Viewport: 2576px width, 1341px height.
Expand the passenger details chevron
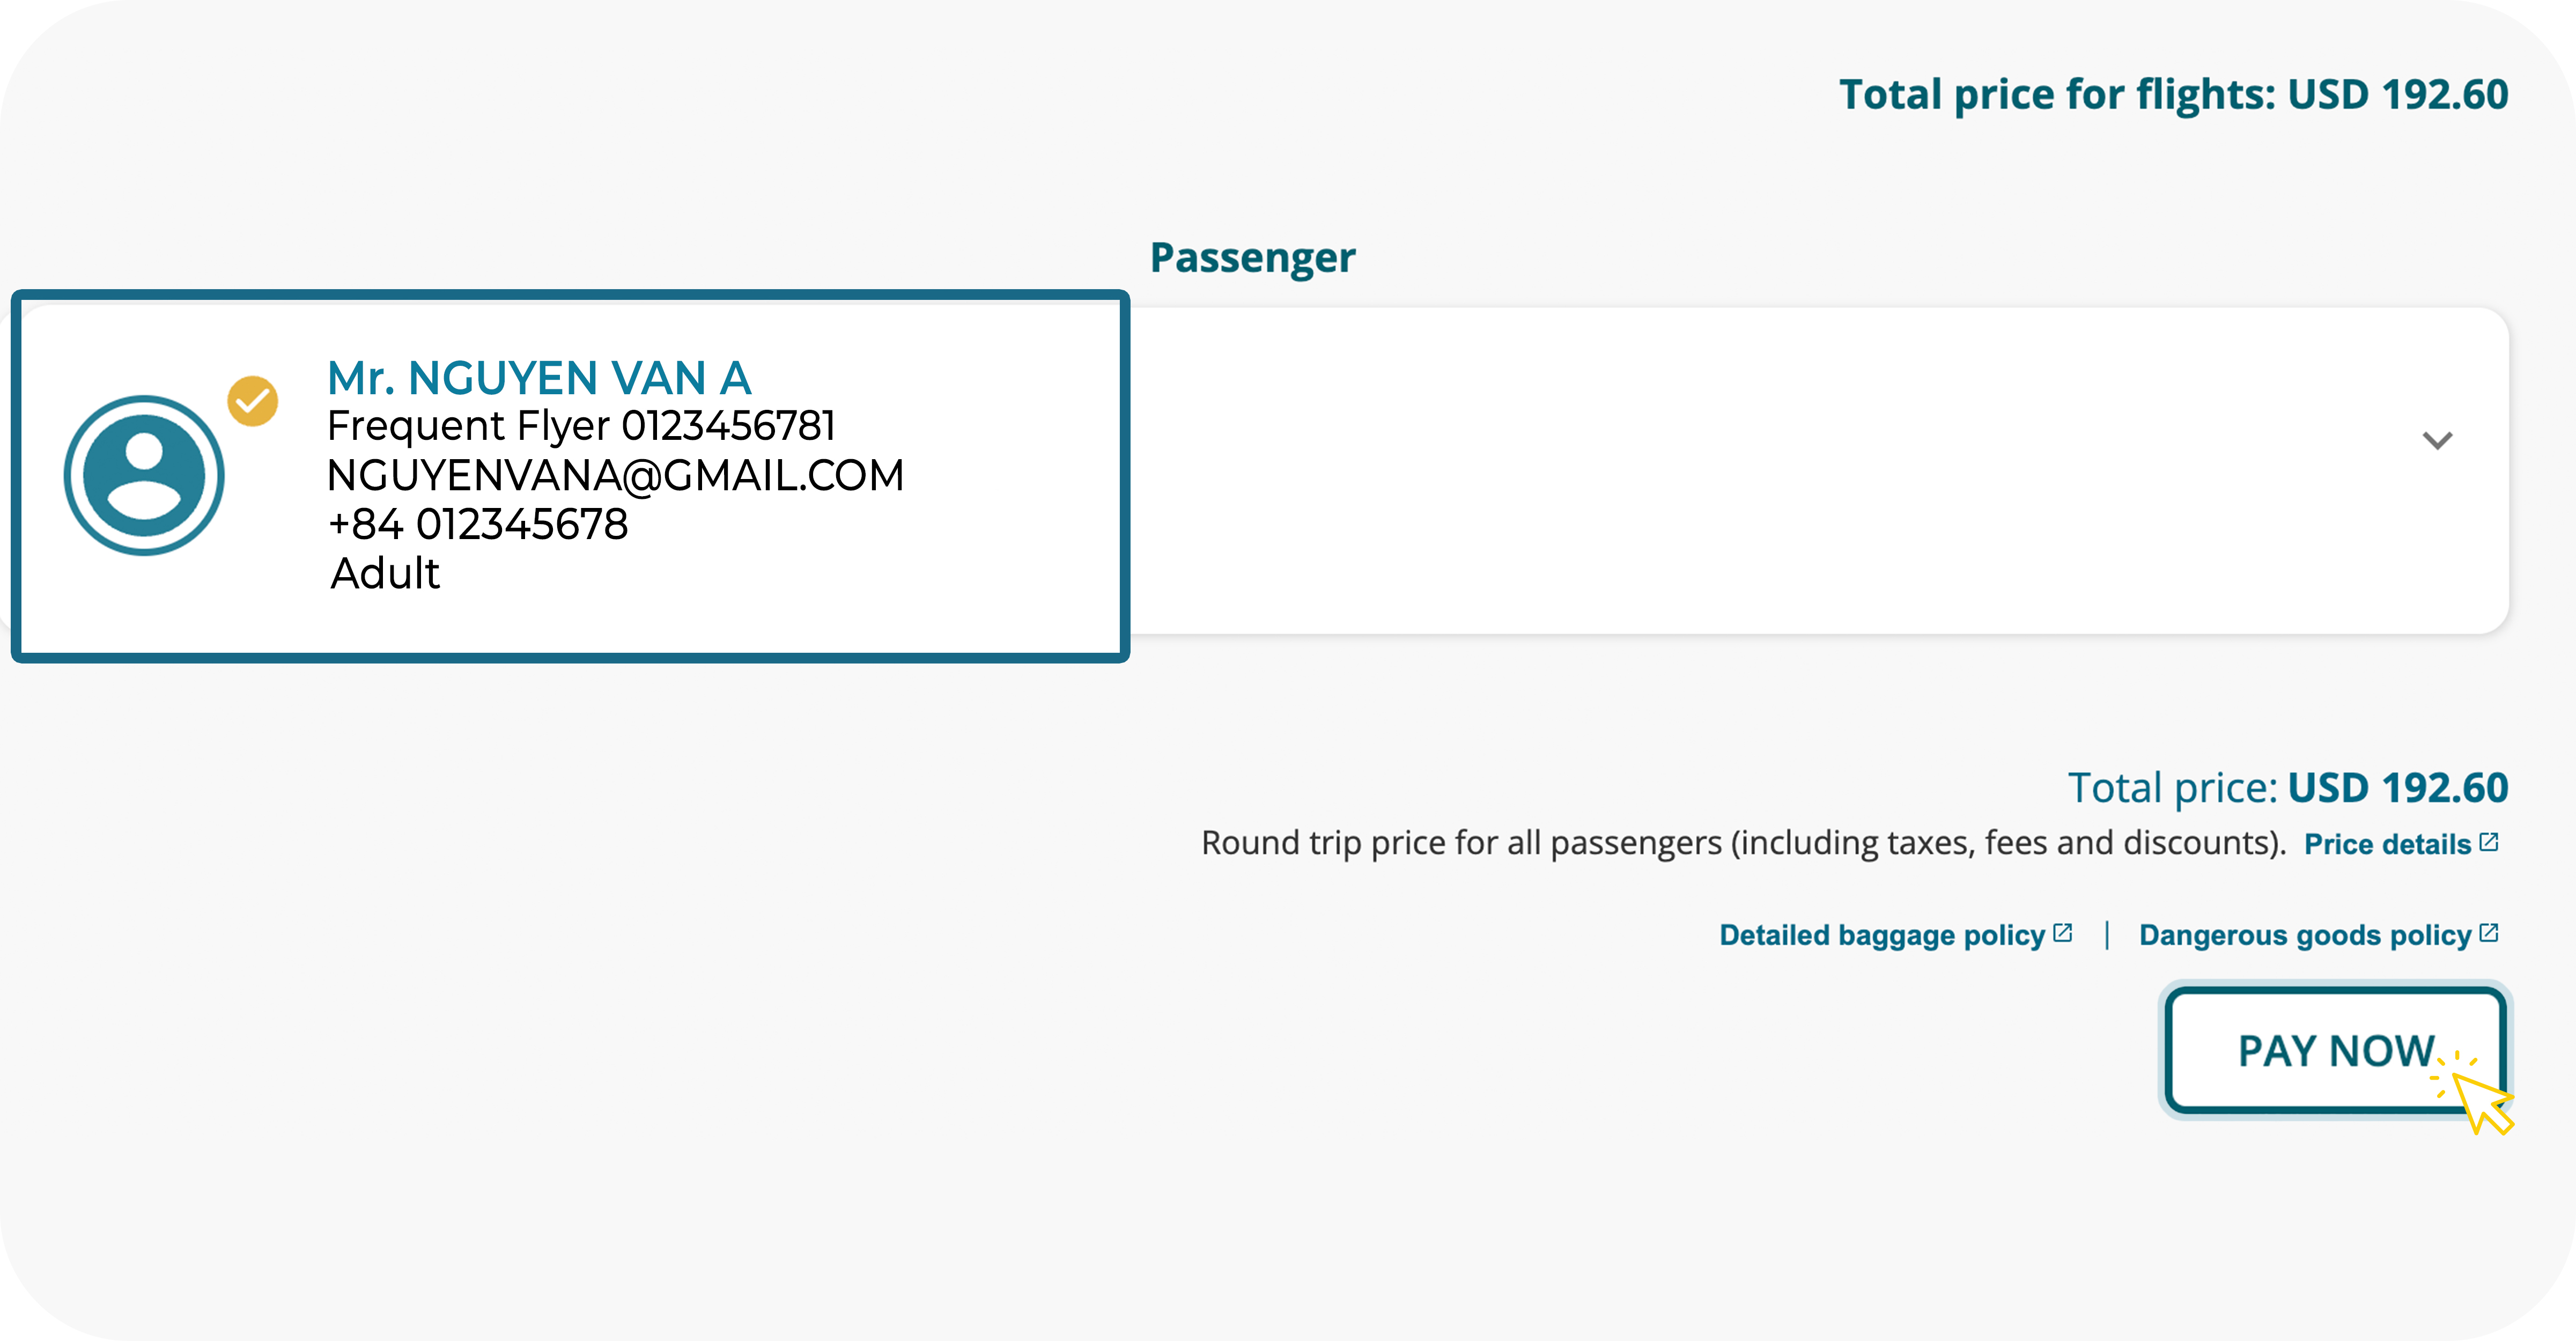point(2437,440)
